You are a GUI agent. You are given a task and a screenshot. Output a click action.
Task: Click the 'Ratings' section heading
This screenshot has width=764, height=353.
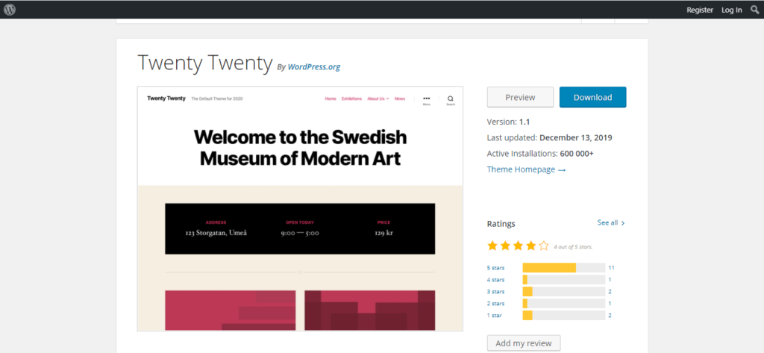tap(501, 224)
